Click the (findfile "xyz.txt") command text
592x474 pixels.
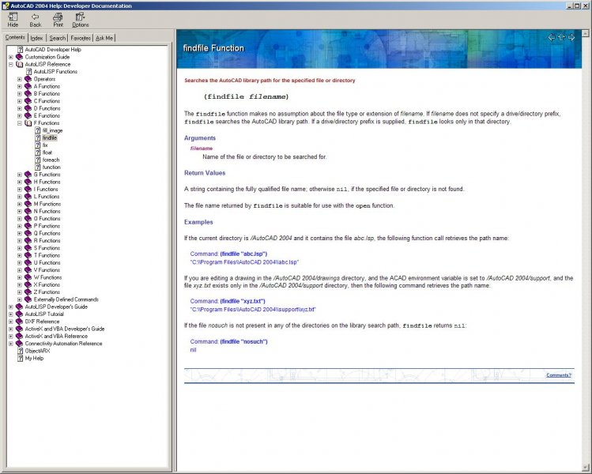(243, 301)
